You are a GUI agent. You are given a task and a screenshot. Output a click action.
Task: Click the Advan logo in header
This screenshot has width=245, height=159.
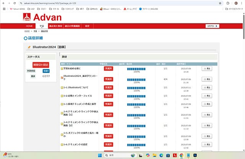pyautogui.click(x=43, y=17)
